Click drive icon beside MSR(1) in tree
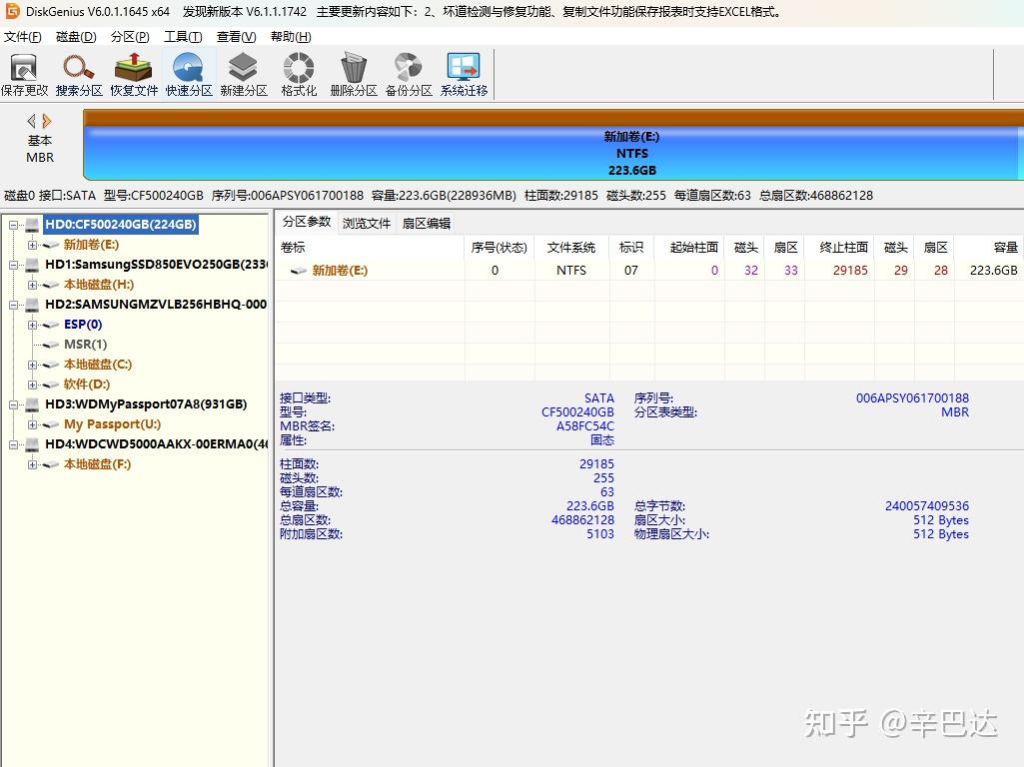 coord(51,345)
